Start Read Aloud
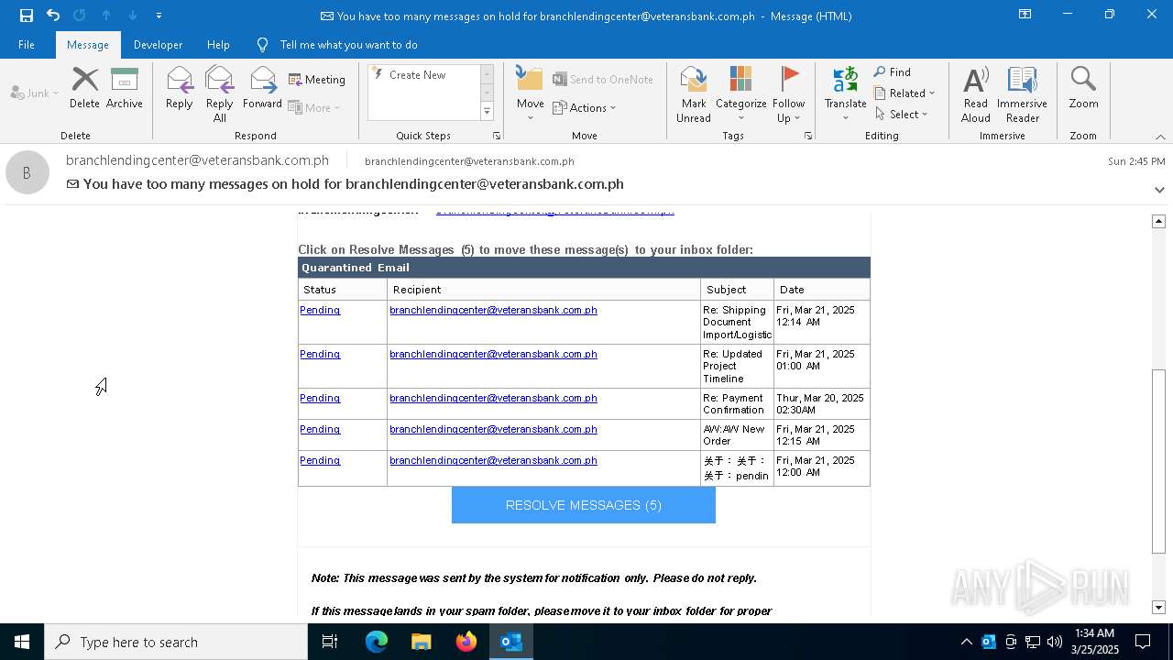 (x=976, y=94)
